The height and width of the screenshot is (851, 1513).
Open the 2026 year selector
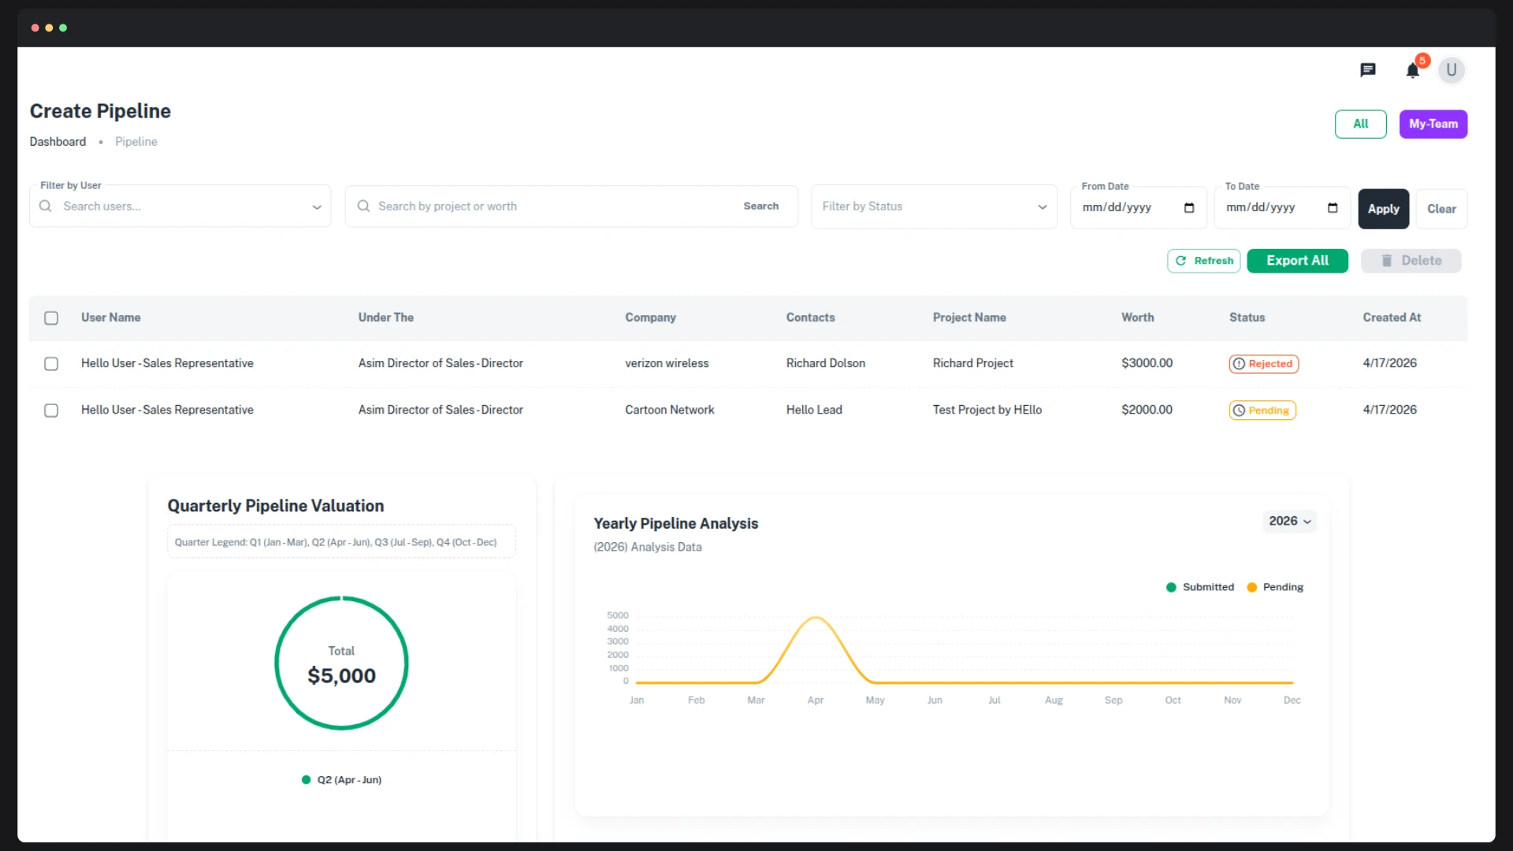pyautogui.click(x=1289, y=522)
